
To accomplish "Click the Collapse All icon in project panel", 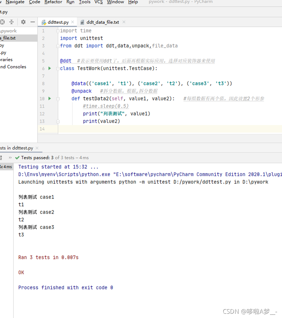I will click(11, 22).
